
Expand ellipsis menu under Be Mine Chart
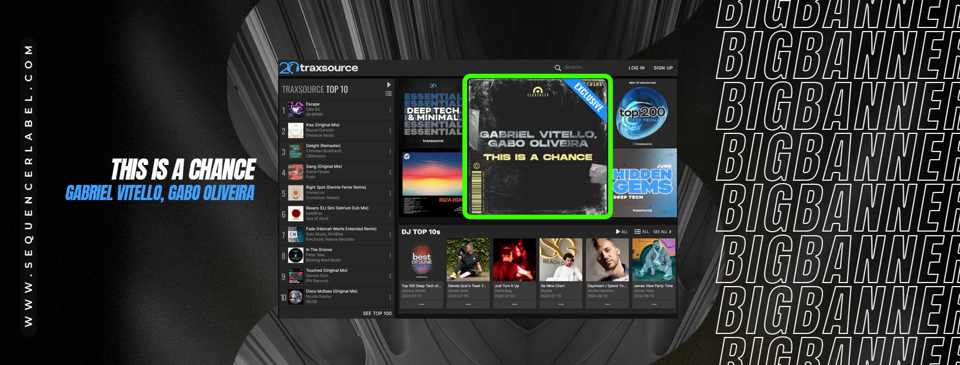click(x=561, y=304)
